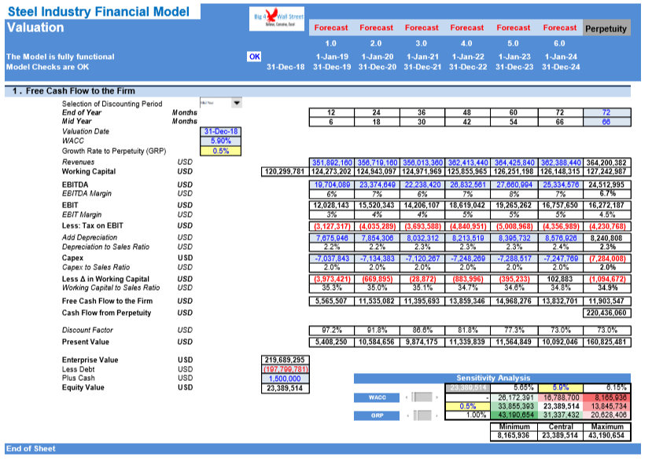The image size is (652, 461).
Task: Select the End of Year months cell 12
Action: [332, 112]
